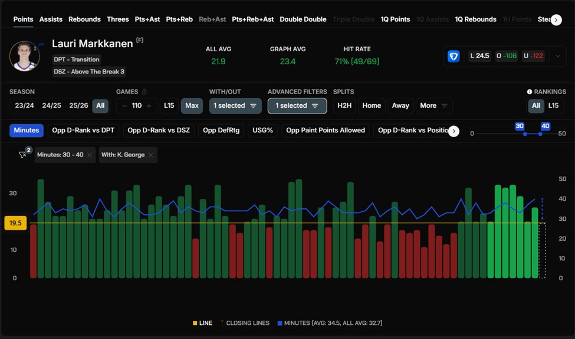Open the 1Q Points tab
575x339 pixels.
click(x=395, y=19)
